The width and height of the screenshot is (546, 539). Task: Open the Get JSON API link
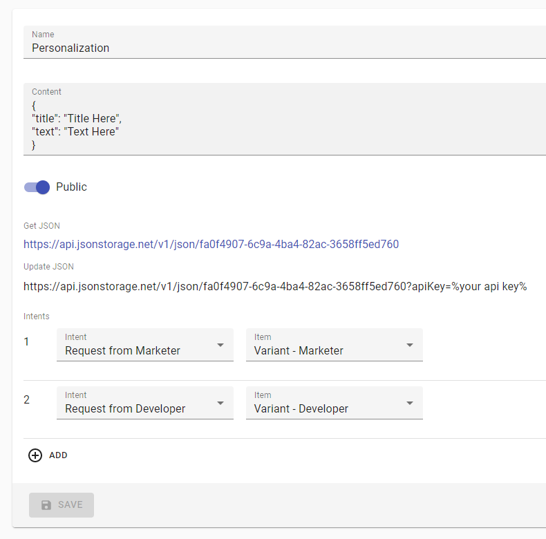[211, 244]
